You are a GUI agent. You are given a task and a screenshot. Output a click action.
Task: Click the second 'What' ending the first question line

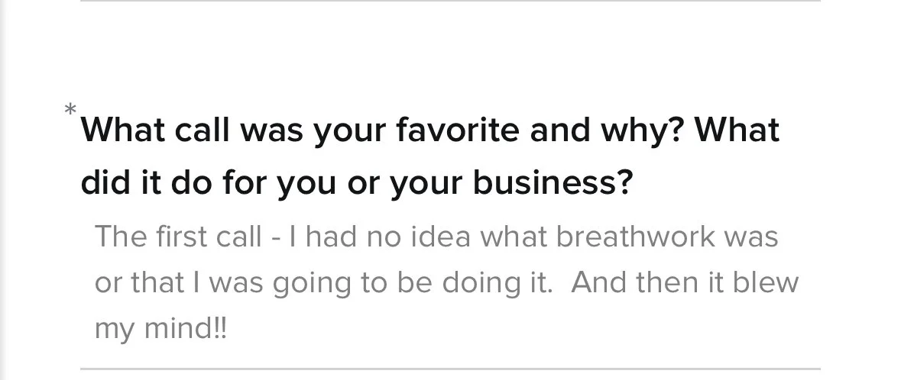(737, 130)
